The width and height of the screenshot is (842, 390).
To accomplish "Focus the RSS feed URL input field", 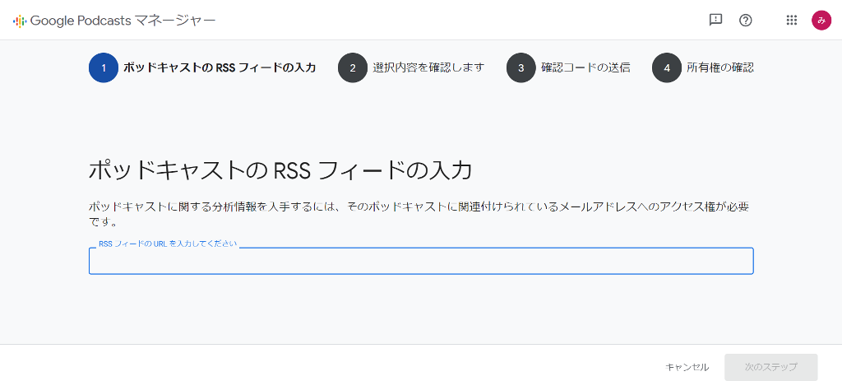I will (x=421, y=261).
